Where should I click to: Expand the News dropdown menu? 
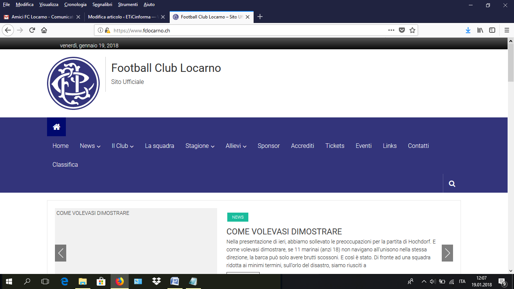90,146
